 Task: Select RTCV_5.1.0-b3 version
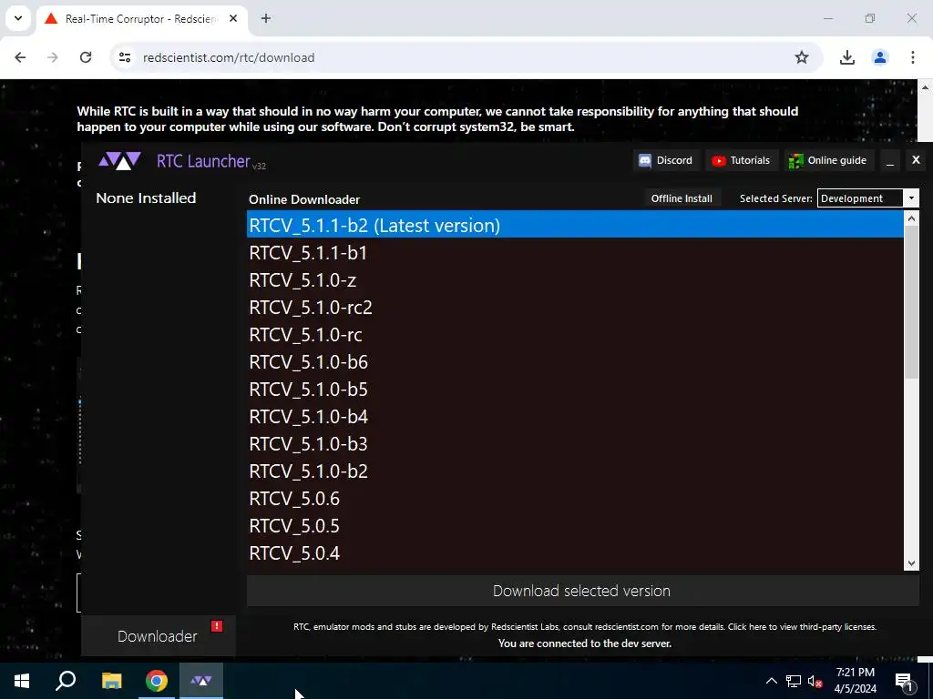click(575, 444)
